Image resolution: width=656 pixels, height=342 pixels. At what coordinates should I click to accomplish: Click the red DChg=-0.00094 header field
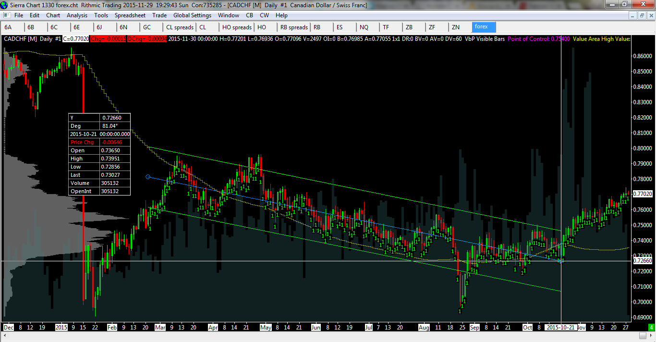(x=147, y=39)
